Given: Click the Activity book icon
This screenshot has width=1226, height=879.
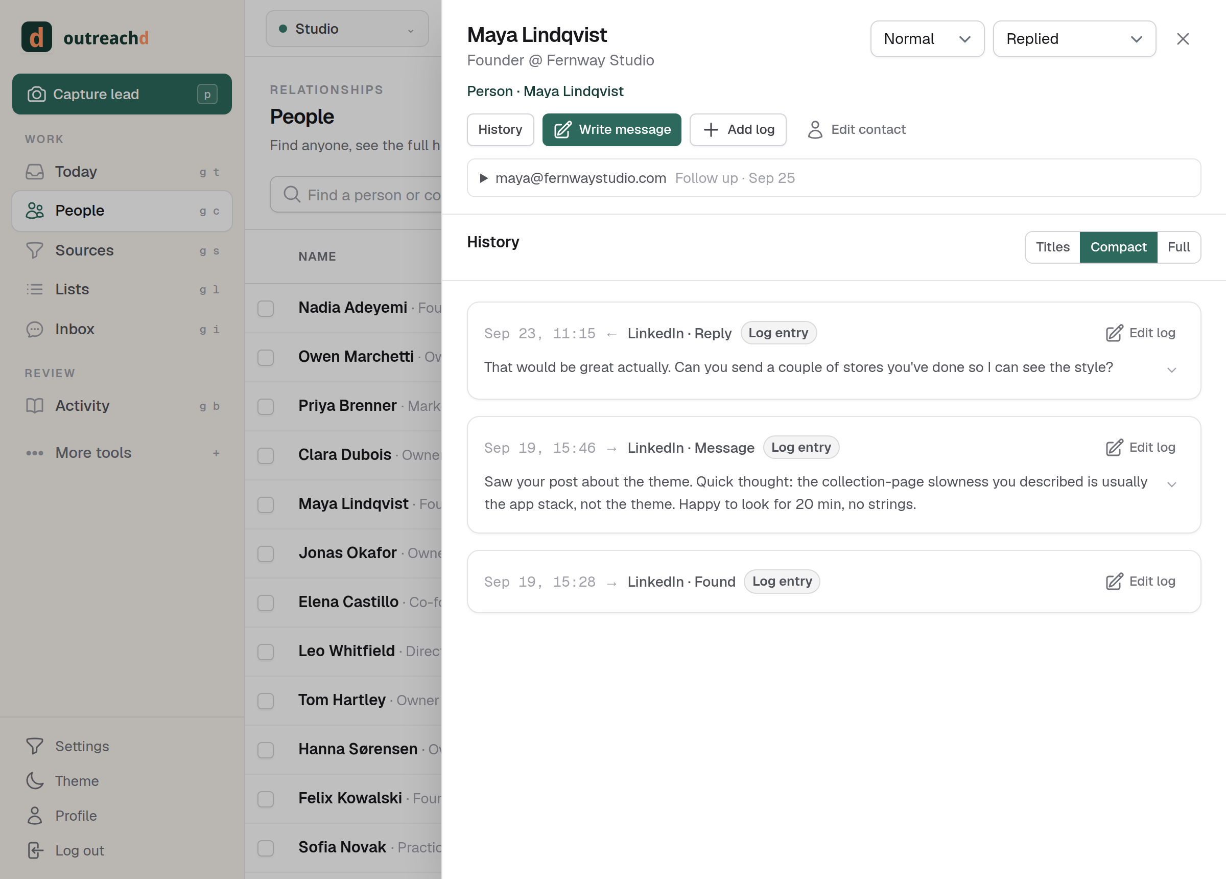Looking at the screenshot, I should coord(35,406).
